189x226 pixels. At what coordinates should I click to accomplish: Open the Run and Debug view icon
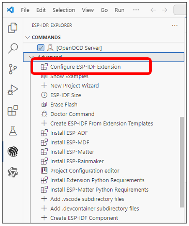tap(13, 90)
